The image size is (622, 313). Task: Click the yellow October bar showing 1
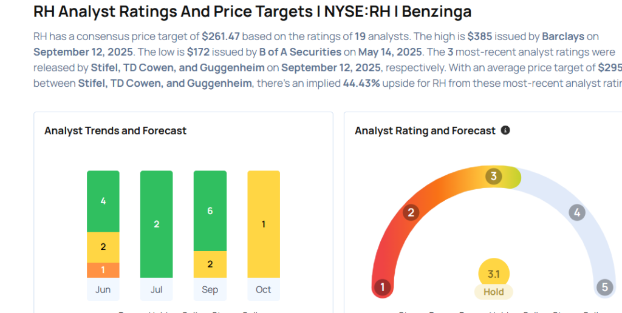(x=264, y=224)
